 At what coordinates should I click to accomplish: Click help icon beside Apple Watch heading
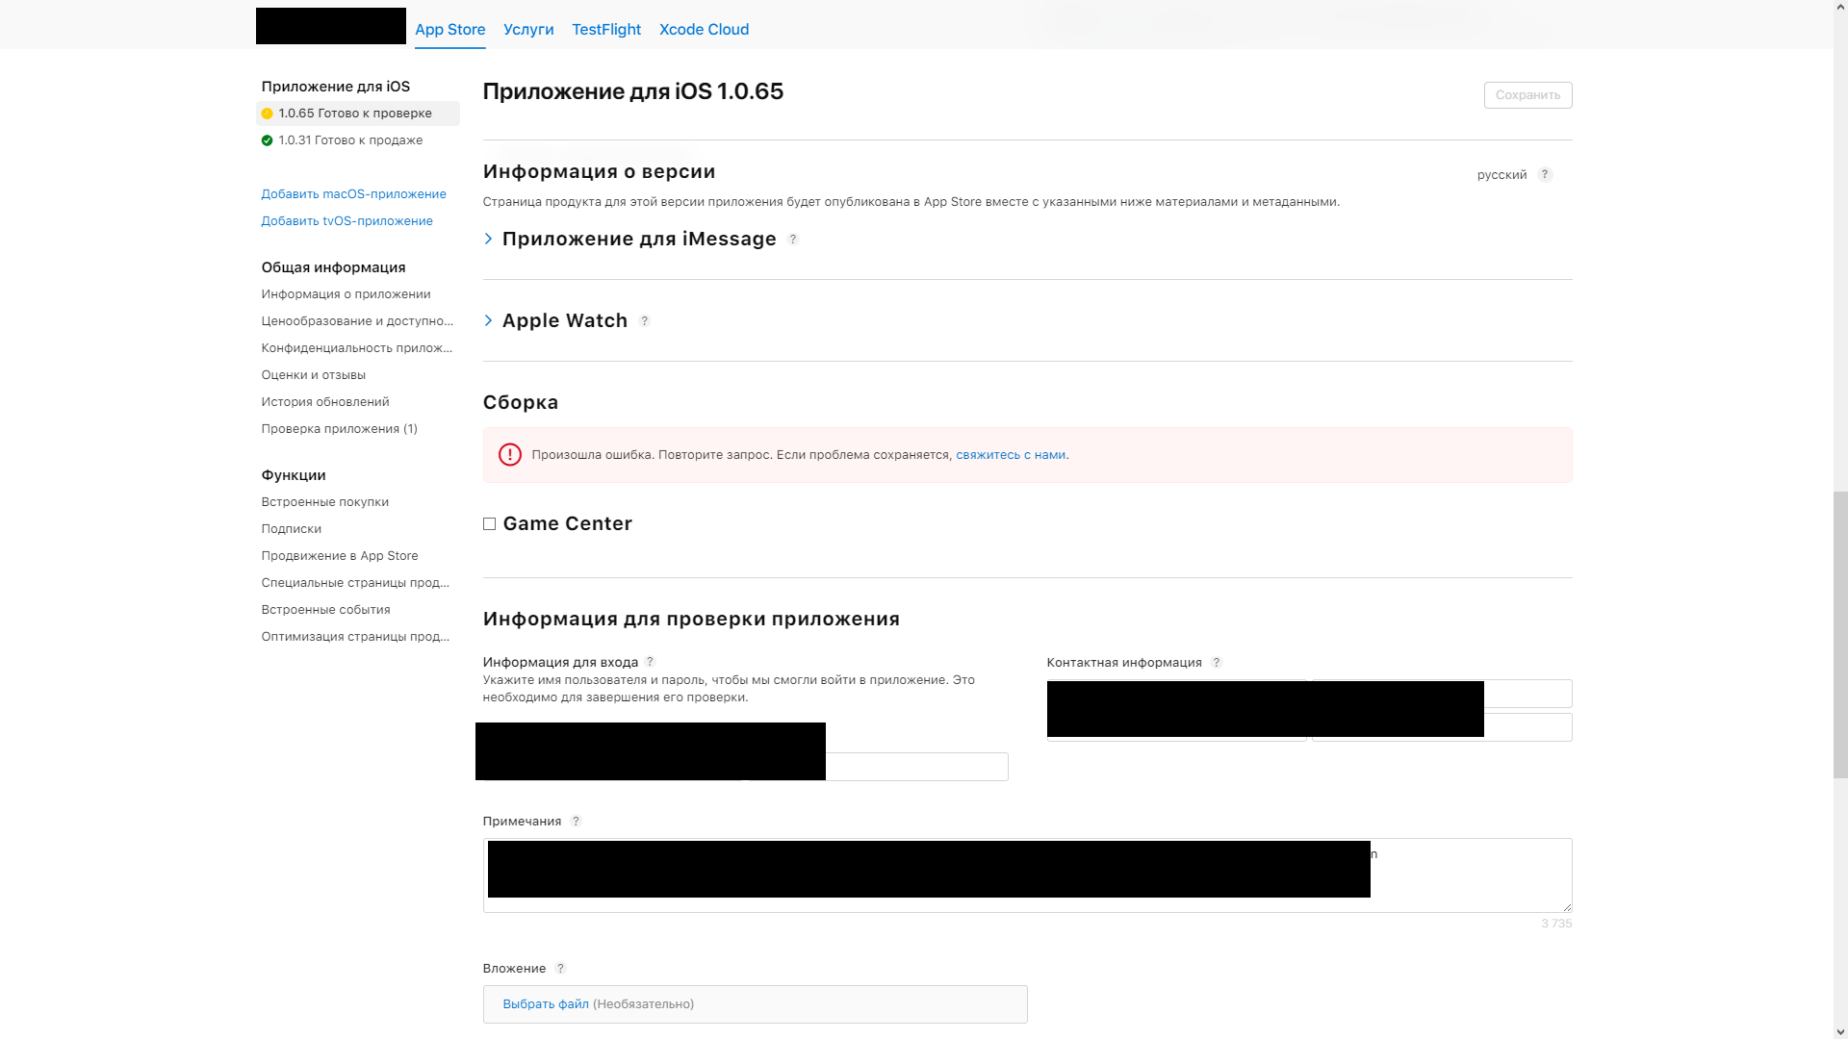pyautogui.click(x=645, y=321)
